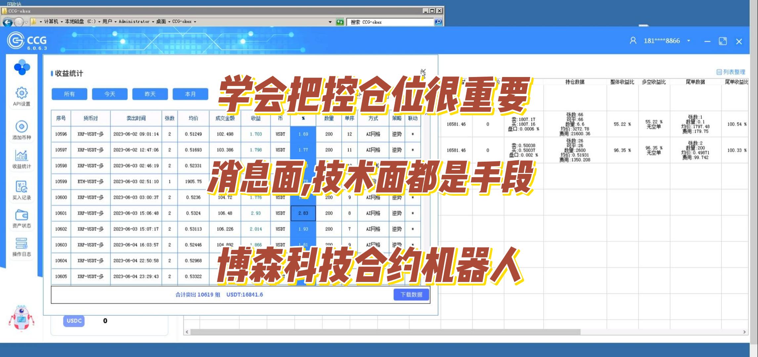Click the main table scrollbar left arrow
Screen dimensions: 758x357
click(x=187, y=332)
